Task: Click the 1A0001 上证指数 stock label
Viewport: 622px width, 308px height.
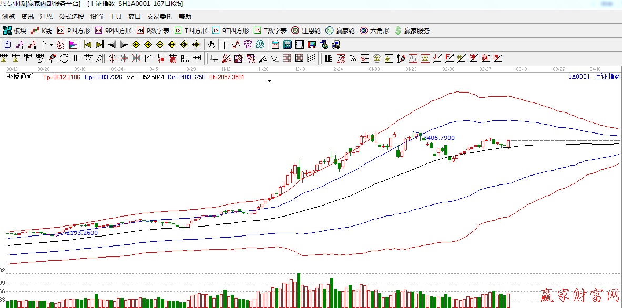Action: (594, 77)
